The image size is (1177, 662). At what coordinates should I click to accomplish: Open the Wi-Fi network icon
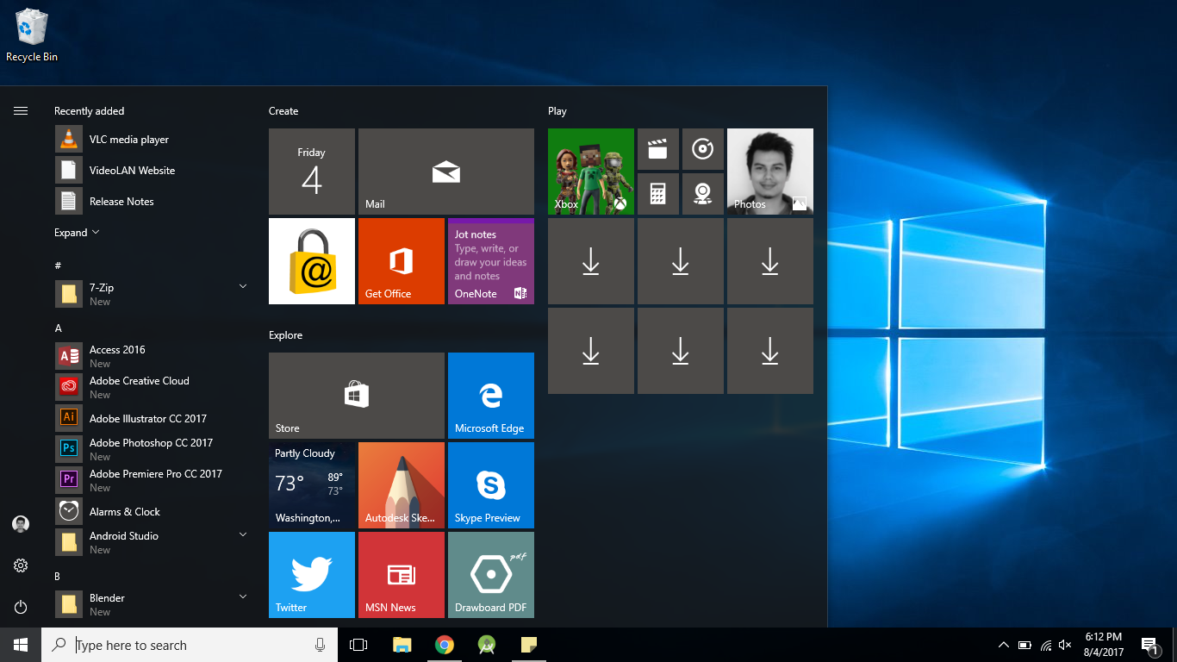pyautogui.click(x=1045, y=645)
